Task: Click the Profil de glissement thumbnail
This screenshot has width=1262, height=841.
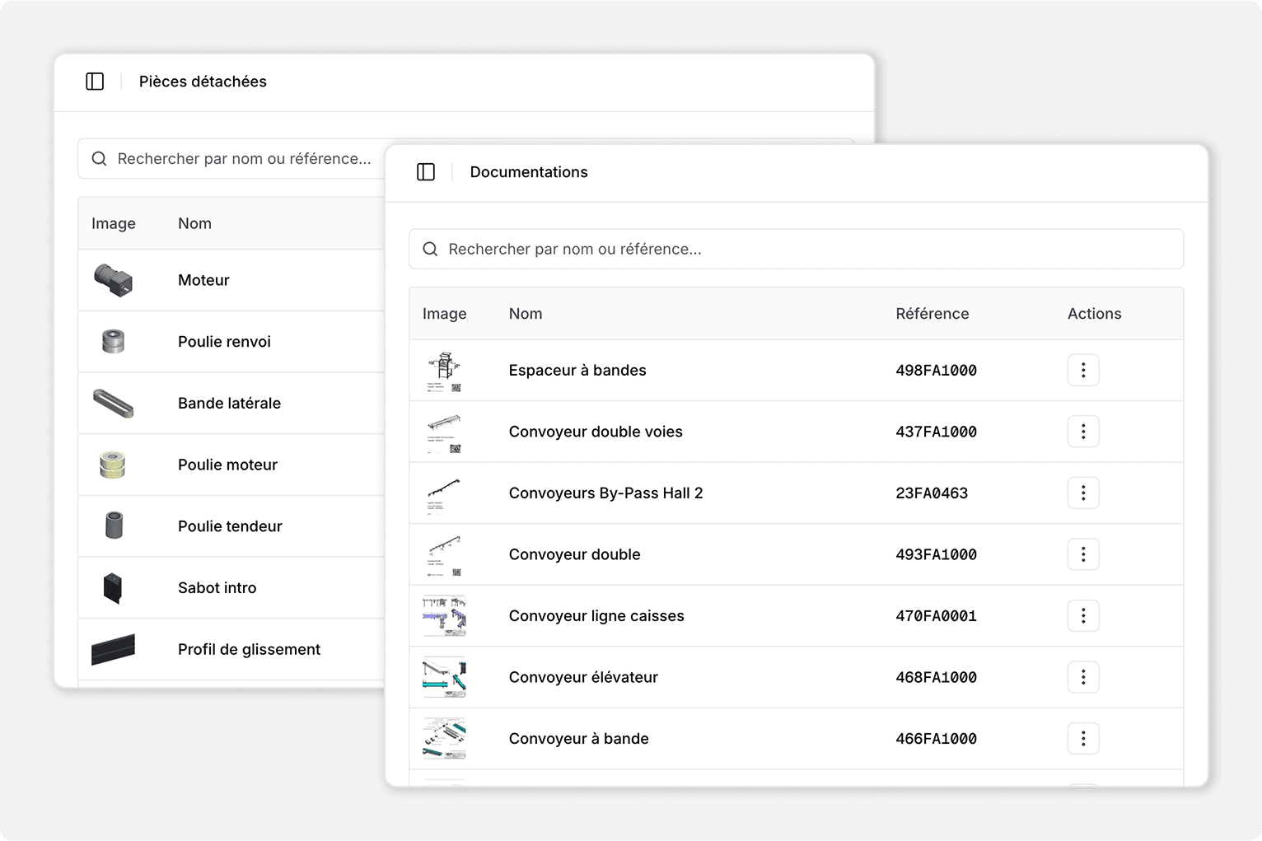Action: click(x=114, y=649)
